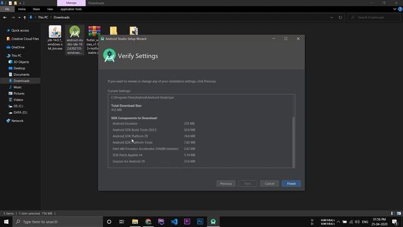Image resolution: width=403 pixels, height=227 pixels.
Task: Click the Back arrow in File Explorer
Action: (5, 18)
